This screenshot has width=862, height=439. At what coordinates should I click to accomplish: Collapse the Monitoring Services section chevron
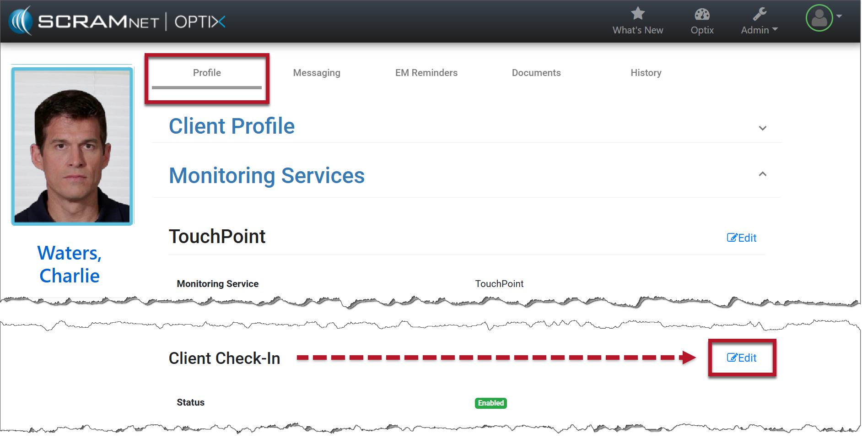click(x=762, y=174)
